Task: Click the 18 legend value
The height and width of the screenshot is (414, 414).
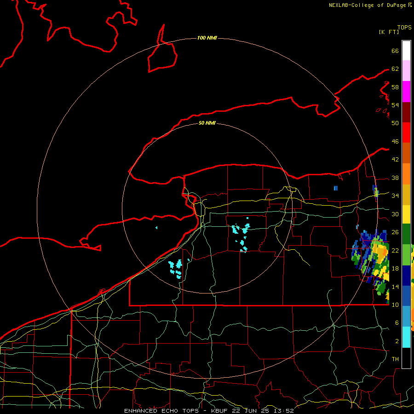Action: [395, 269]
